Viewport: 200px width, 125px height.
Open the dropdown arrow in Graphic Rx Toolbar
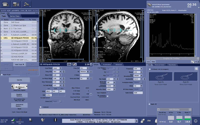coord(196,61)
